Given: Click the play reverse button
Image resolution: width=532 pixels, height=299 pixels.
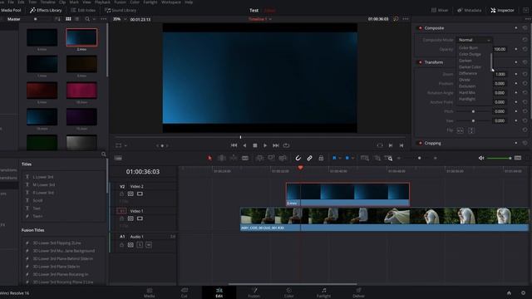Looking at the screenshot, I should [244, 145].
